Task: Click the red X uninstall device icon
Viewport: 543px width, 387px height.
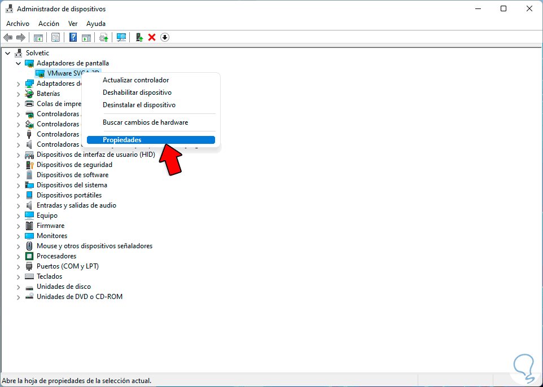Action: 152,37
